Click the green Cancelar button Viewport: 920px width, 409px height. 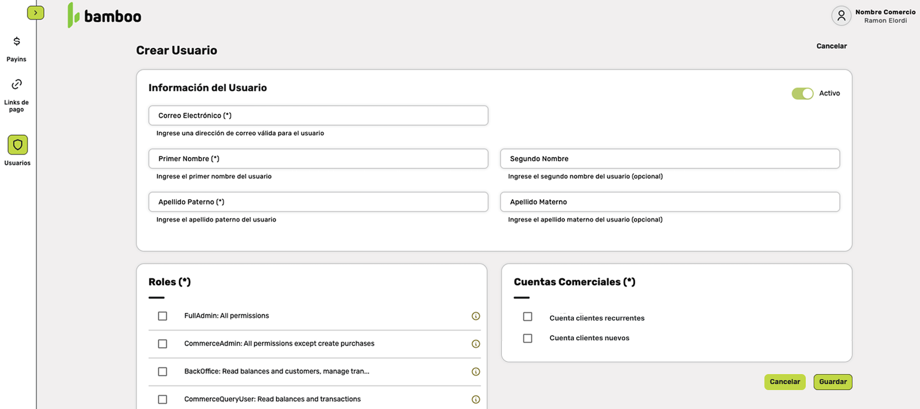pos(785,382)
